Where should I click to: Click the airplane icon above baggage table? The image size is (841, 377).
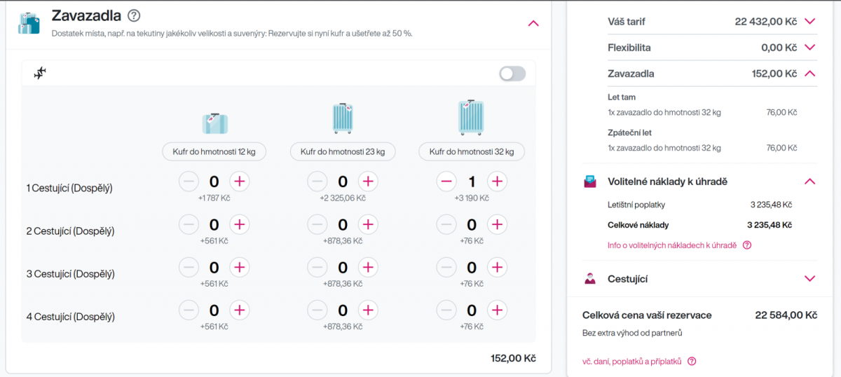click(40, 73)
